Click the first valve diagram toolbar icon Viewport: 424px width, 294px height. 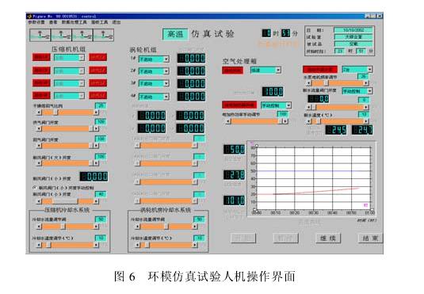(40, 35)
